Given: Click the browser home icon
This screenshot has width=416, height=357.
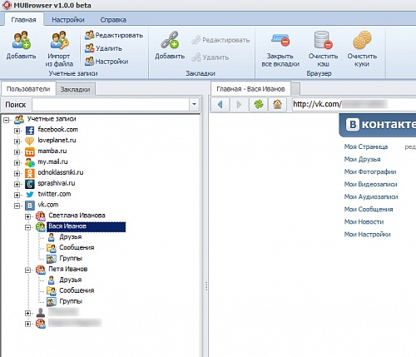Looking at the screenshot, I should click(277, 105).
